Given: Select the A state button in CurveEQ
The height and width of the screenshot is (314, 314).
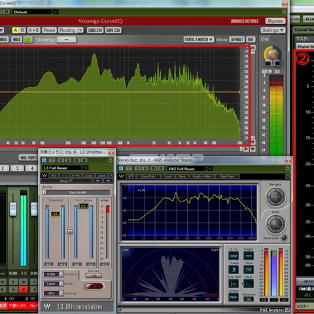Looking at the screenshot, I should point(15,30).
